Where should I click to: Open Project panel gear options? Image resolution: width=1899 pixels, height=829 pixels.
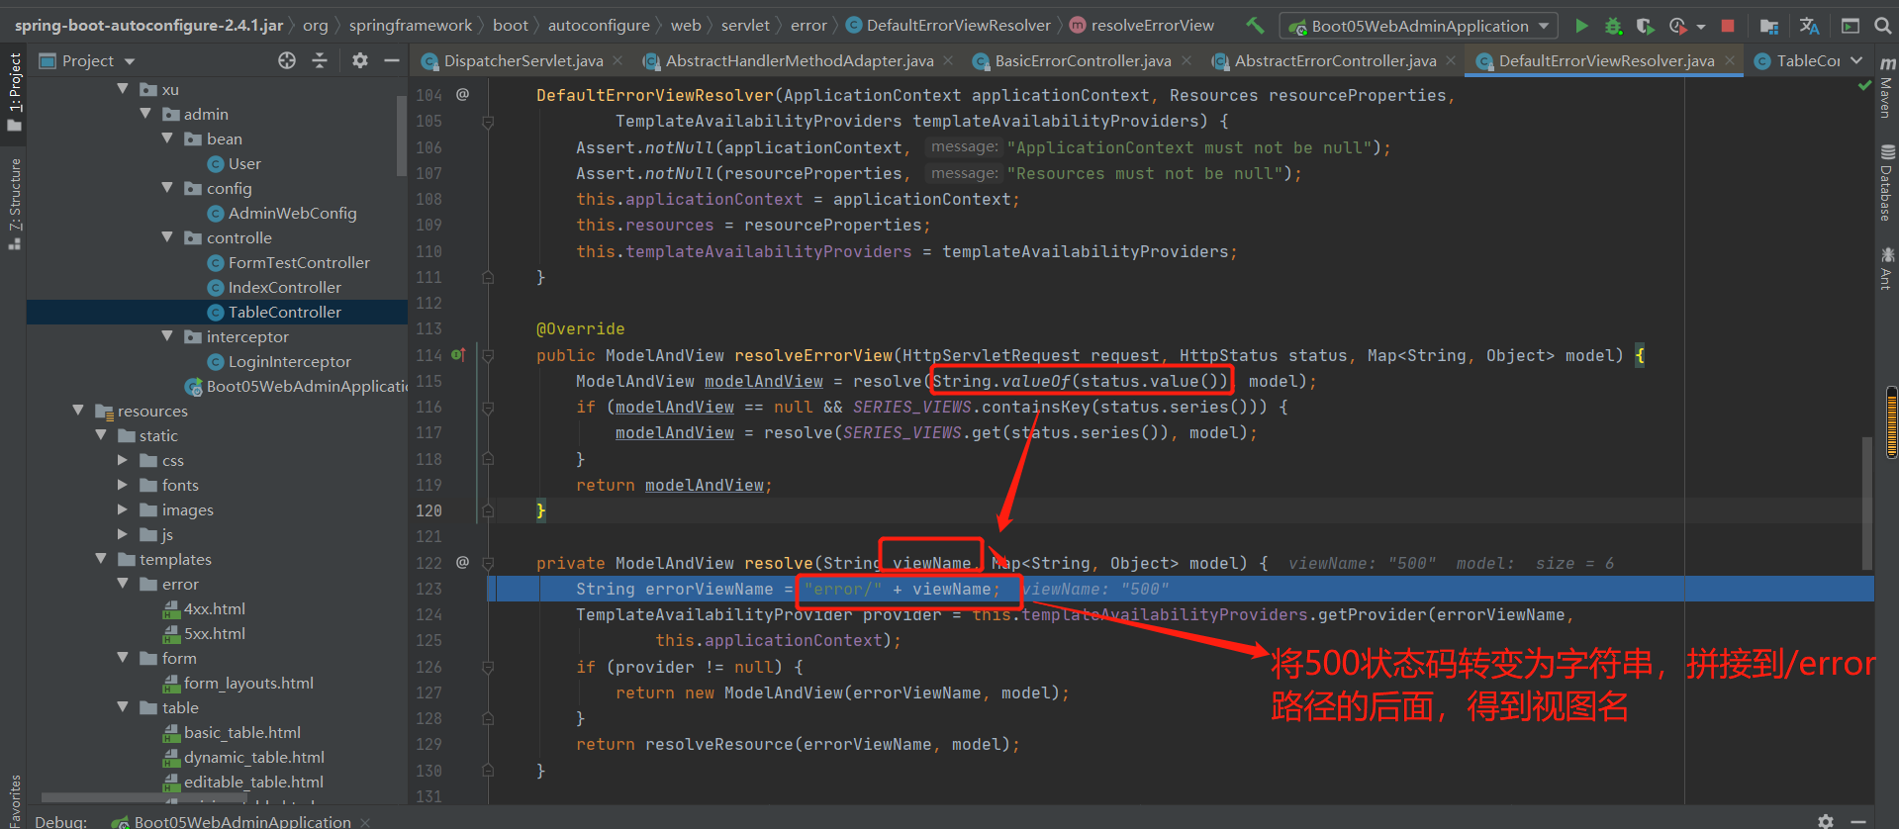click(360, 60)
